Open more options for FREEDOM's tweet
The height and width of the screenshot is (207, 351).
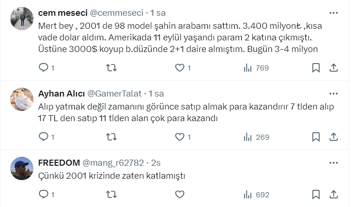pyautogui.click(x=333, y=162)
